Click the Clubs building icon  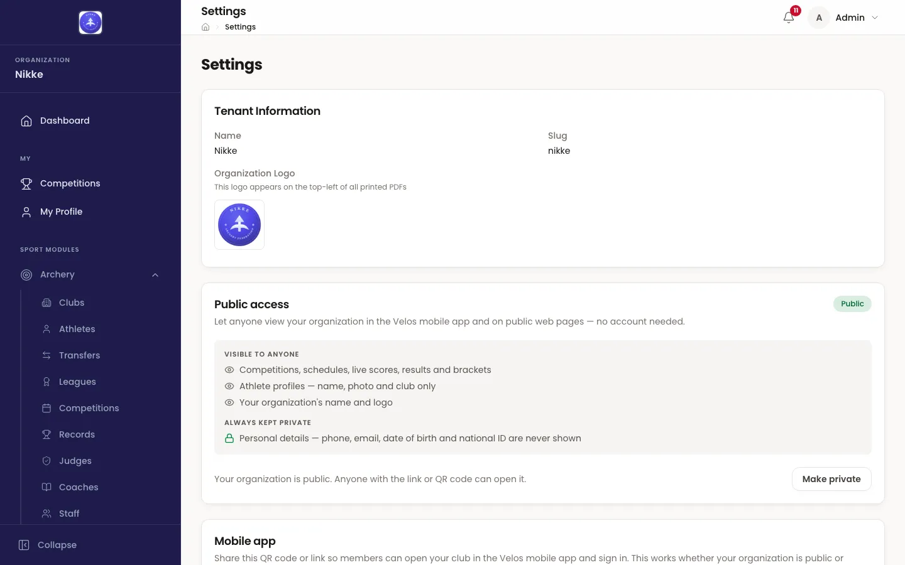point(47,303)
